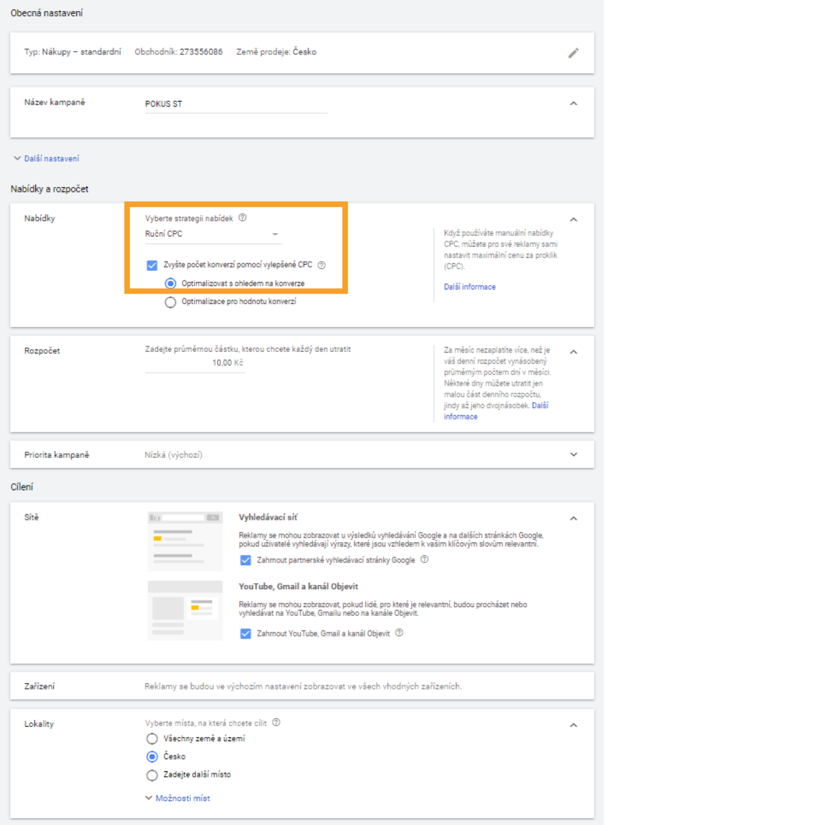Open help icon next to Vyberte místa
This screenshot has width=825, height=825.
pyautogui.click(x=276, y=723)
